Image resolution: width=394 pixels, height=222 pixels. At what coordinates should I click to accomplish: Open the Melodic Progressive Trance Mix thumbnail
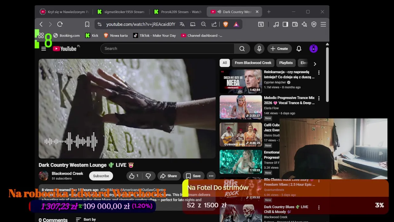coord(241,107)
